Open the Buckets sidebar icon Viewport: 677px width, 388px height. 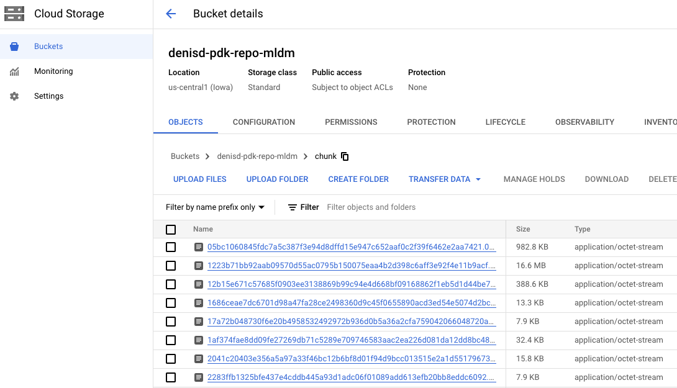[x=14, y=47]
